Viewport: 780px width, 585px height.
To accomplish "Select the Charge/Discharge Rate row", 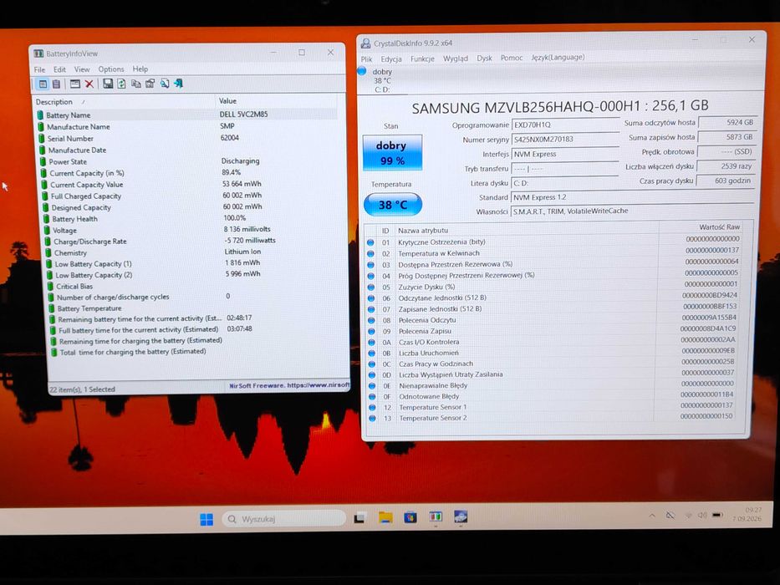I will 194,242.
